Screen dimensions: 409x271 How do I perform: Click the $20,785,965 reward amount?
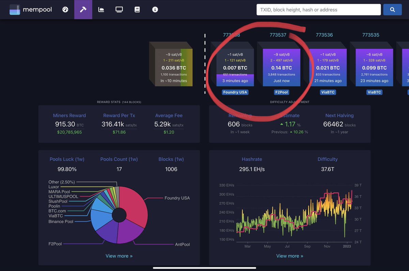[x=70, y=132]
